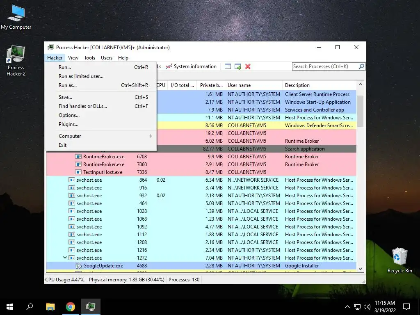Click the TextInputHost.exe process icon
The image size is (420, 315).
(78, 172)
